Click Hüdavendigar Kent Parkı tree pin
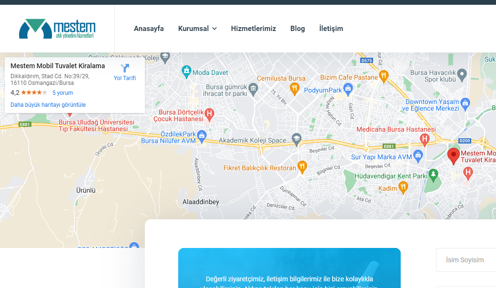496x288 pixels. point(433,175)
